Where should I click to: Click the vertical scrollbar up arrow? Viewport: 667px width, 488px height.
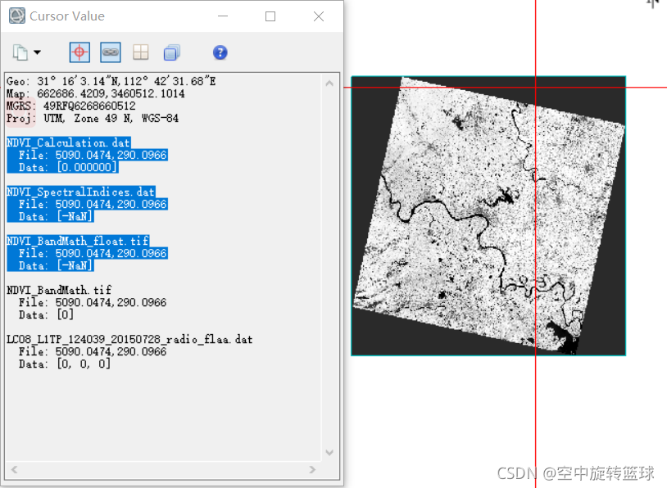329,84
